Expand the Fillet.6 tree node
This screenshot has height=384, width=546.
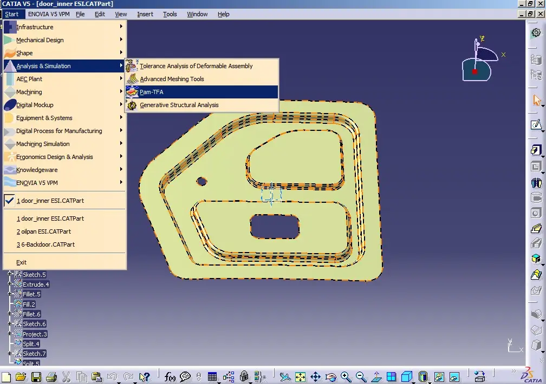(10, 313)
